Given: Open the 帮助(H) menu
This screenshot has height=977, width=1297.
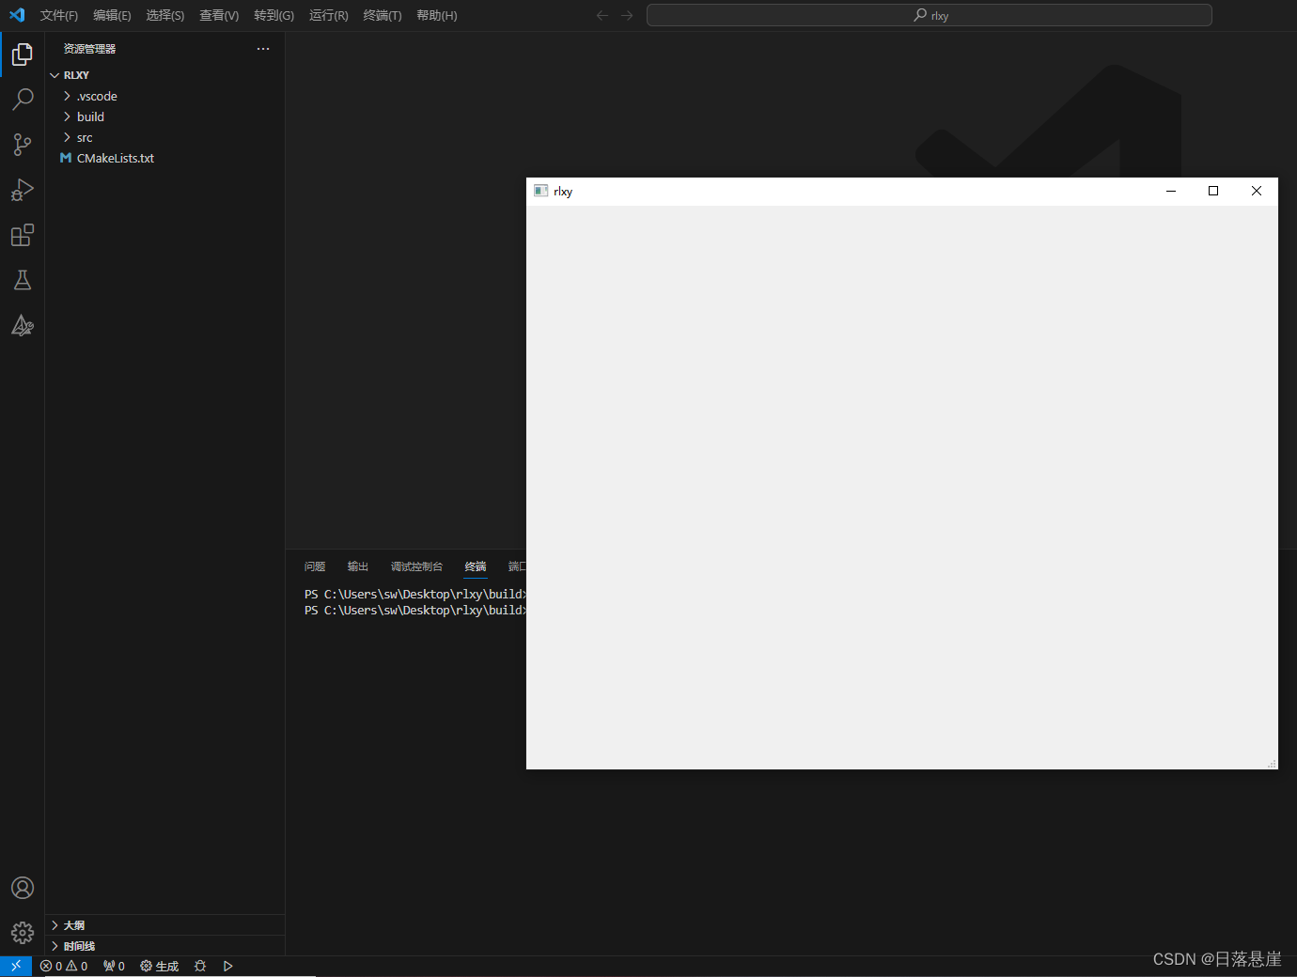Looking at the screenshot, I should click(x=437, y=15).
